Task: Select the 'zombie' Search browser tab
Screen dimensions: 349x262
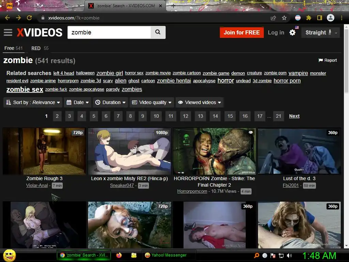Action: pos(125,6)
